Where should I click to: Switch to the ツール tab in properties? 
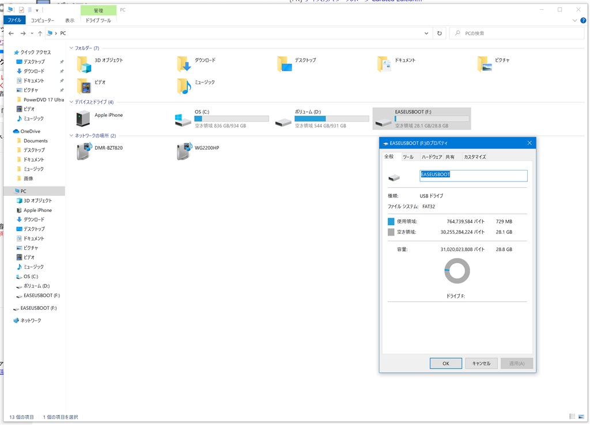pos(409,157)
